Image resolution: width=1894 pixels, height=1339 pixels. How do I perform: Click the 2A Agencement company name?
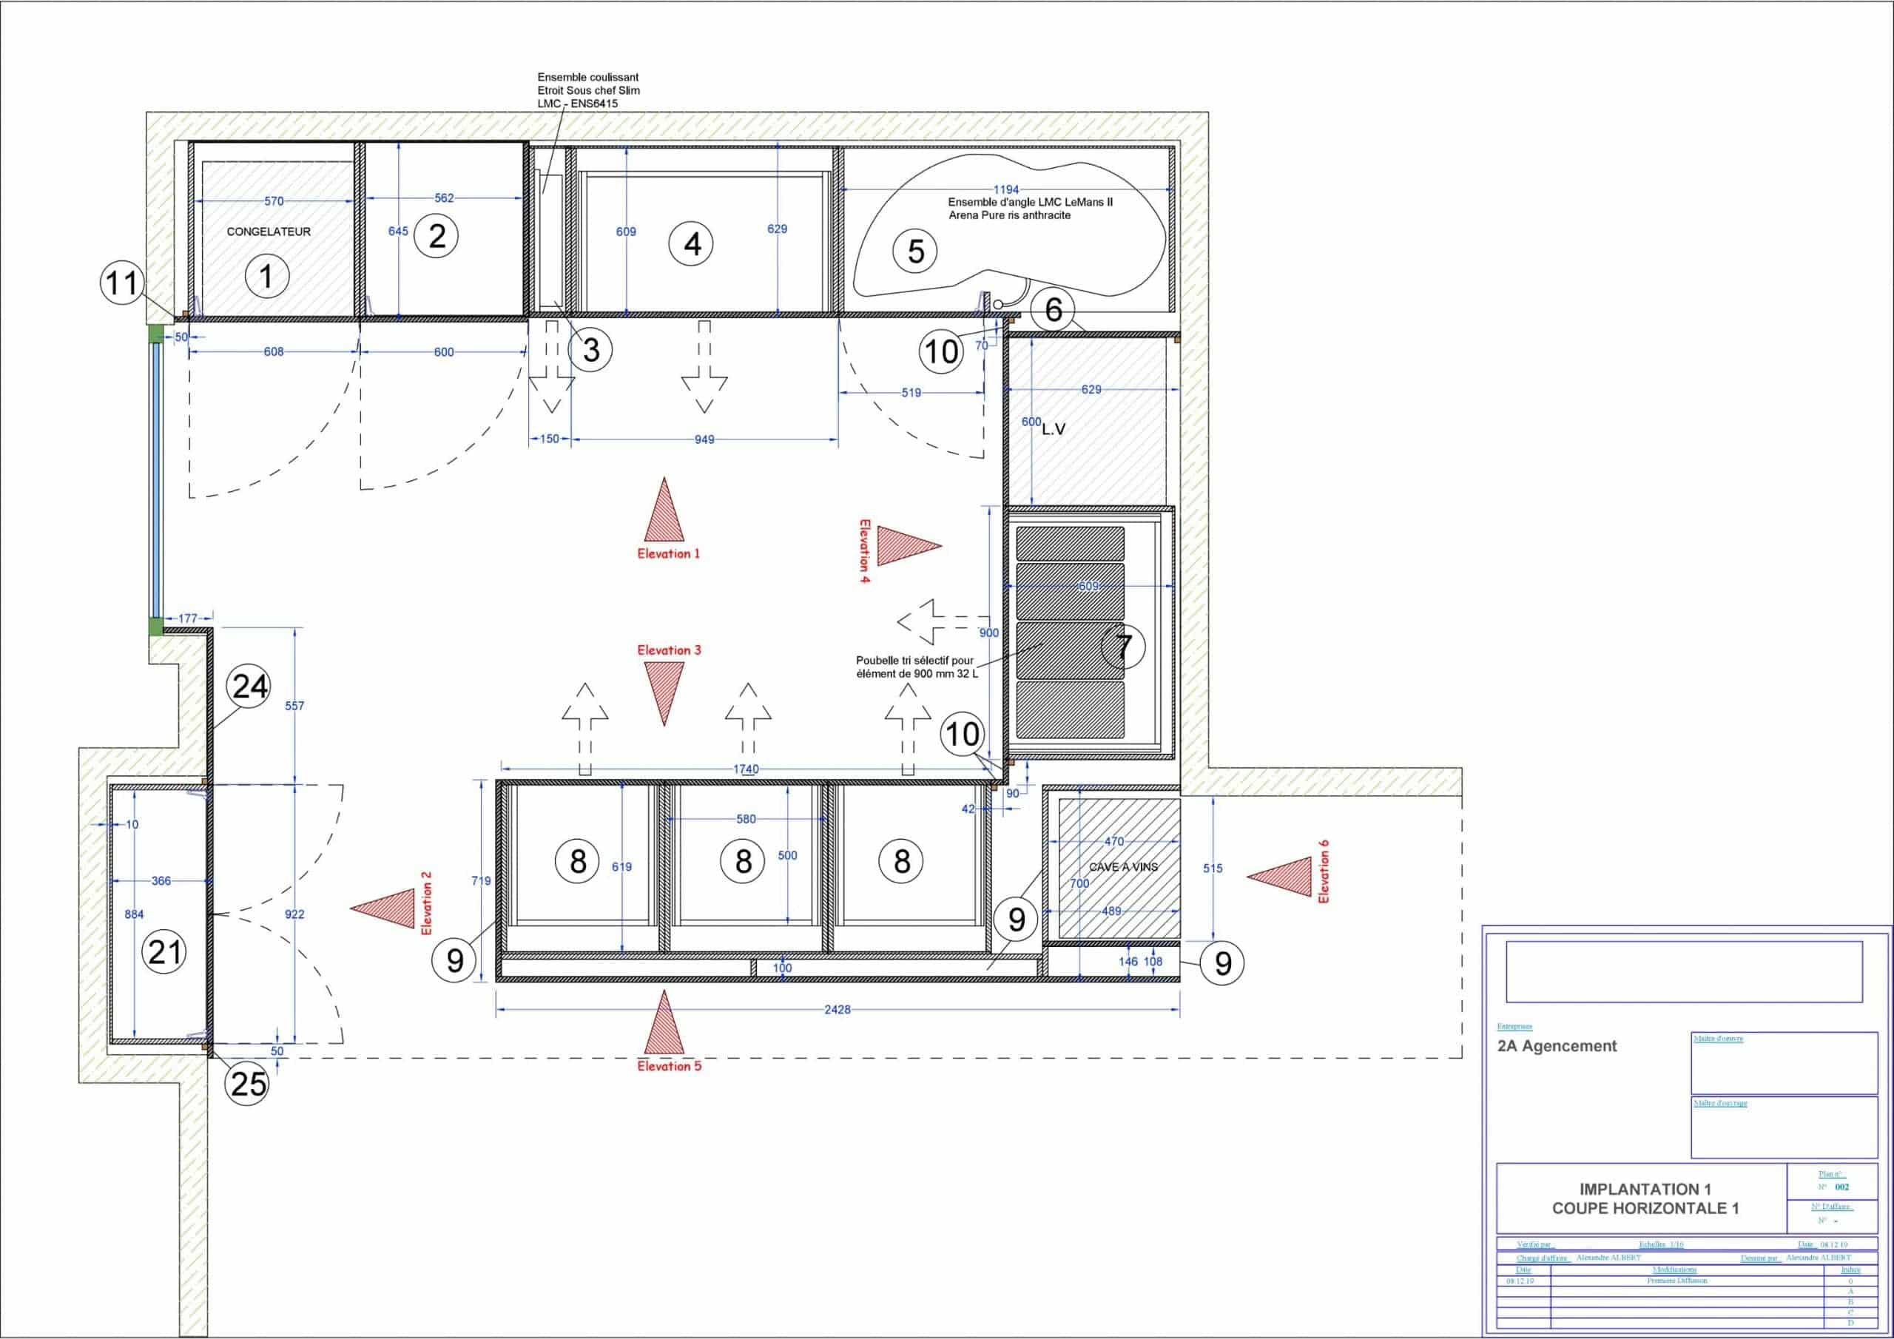click(1557, 1046)
